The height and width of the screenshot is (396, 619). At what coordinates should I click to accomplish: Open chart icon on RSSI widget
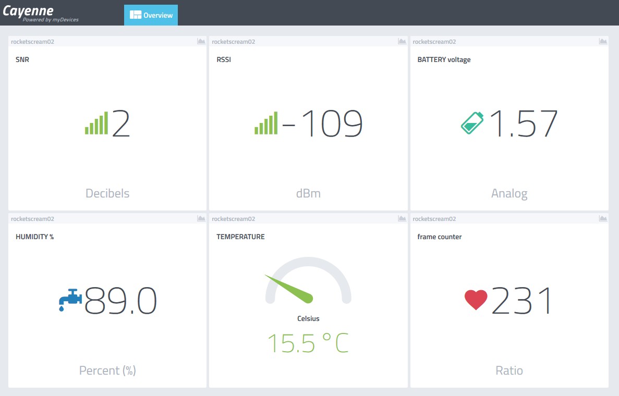402,41
